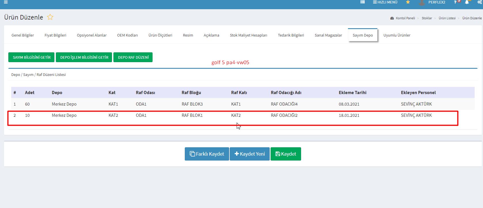Image resolution: width=483 pixels, height=208 pixels.
Task: Select the Stok Maliyet Hesapları tab
Action: coord(248,35)
